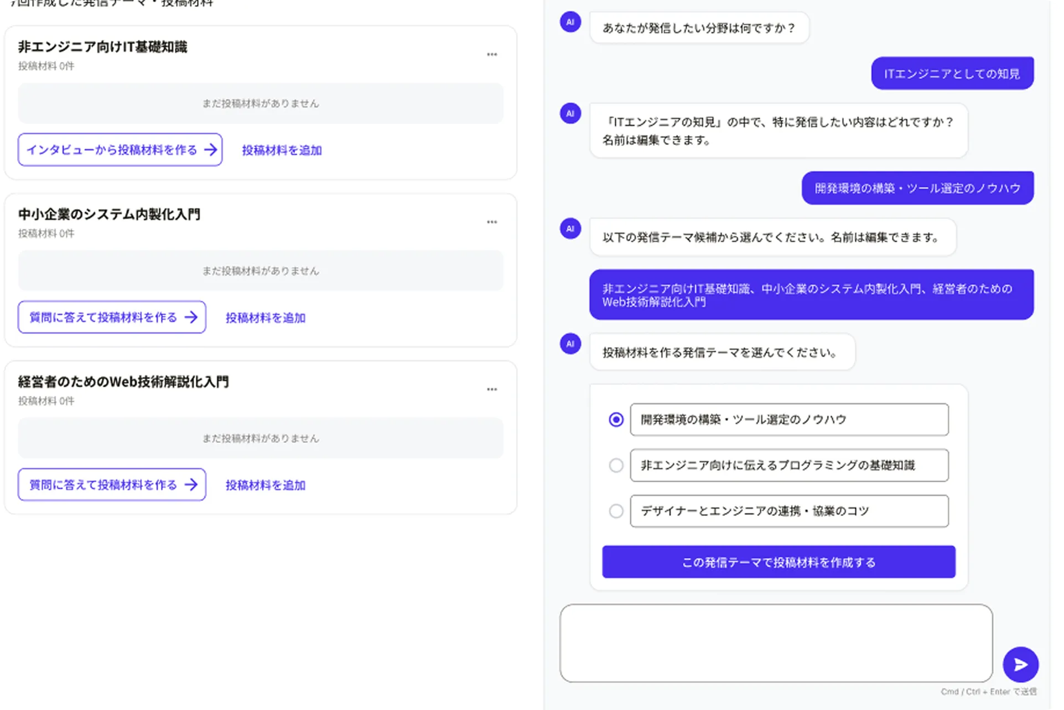Select radio for 非エンジニア向けに伝えるプログラミングの基礎知識
Screen dimensions: 1064x710
coord(616,466)
